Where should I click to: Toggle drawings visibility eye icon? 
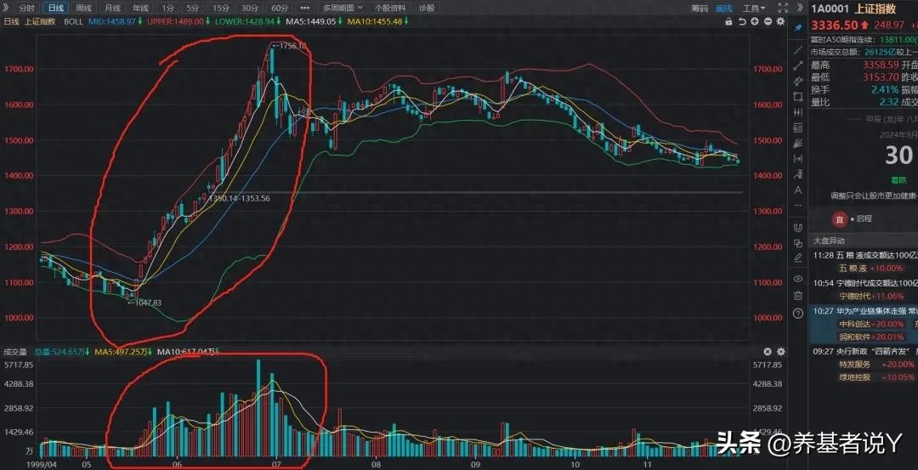click(x=797, y=279)
